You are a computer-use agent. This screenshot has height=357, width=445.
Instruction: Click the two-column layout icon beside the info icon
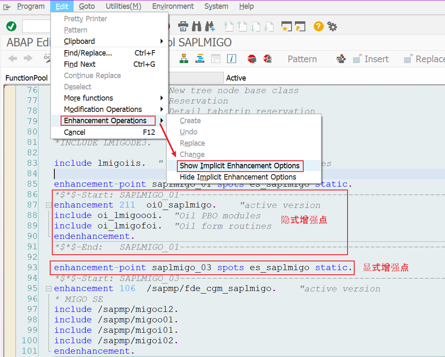click(x=216, y=58)
